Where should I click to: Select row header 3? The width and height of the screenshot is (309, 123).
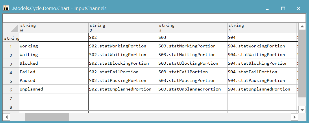(x=11, y=64)
